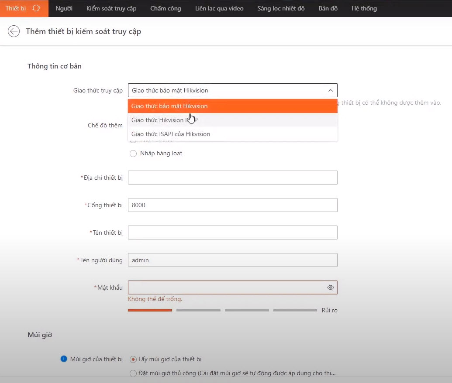Select the Nhập hàng loạt radio option
This screenshot has height=383, width=452.
click(133, 154)
